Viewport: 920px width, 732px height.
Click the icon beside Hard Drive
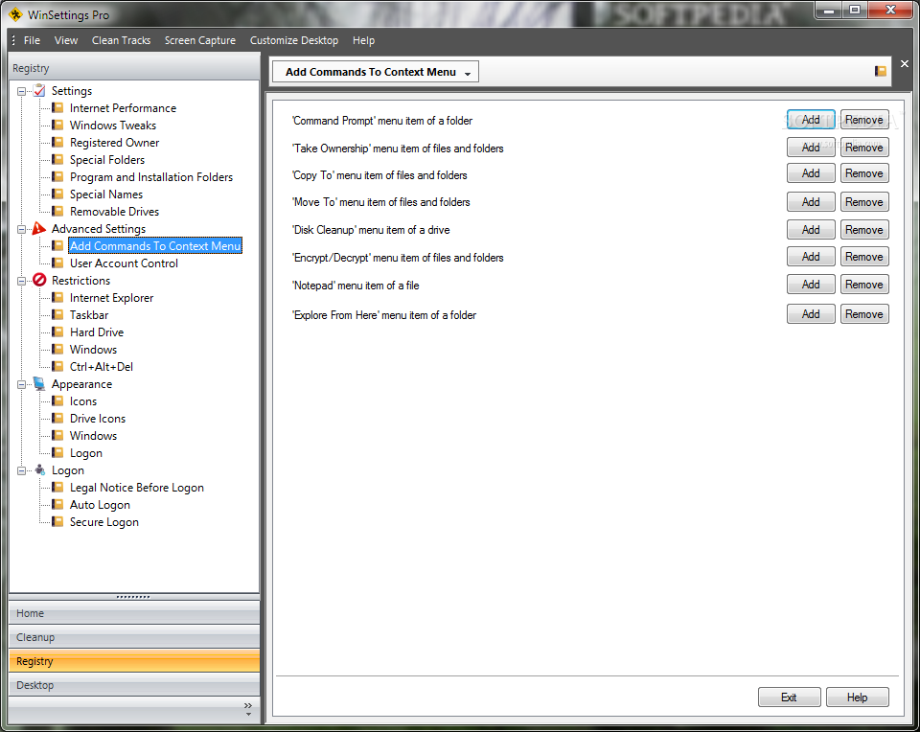pos(57,332)
